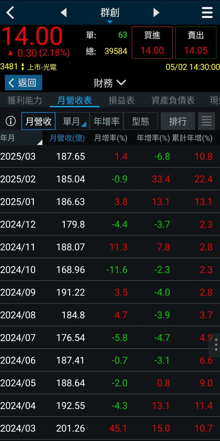Image resolution: width=220 pixels, height=441 pixels.
Task: Open the hamburger main menu
Action: click(207, 13)
